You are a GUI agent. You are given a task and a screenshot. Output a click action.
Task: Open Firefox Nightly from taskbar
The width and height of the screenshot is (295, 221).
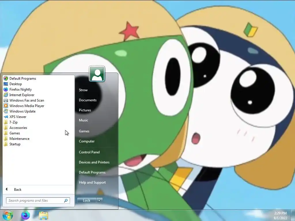click(25, 215)
